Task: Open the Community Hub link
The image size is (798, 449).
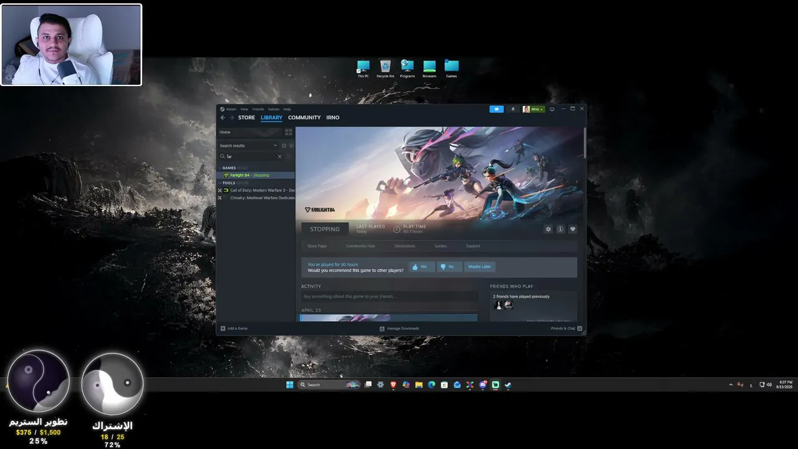Action: 360,246
